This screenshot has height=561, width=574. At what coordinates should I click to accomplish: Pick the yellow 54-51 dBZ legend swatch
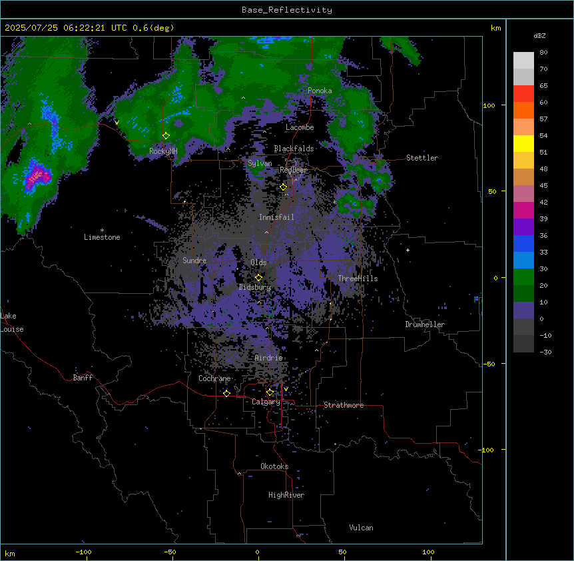(x=523, y=143)
